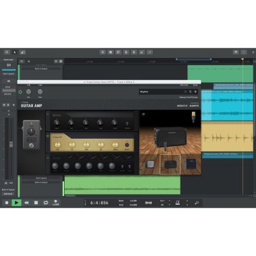This screenshot has width=256, height=256.
Task: Select the small gray cabinet thumbnail
Action: click(150, 164)
